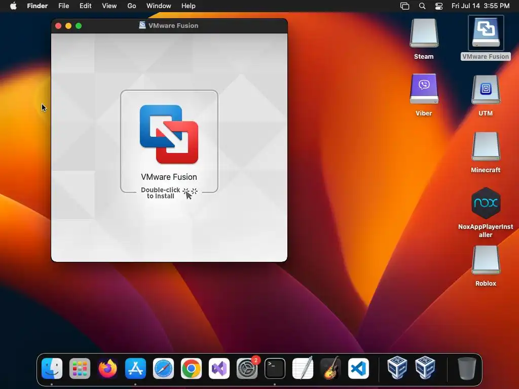Launch Google Chrome from the Dock

point(191,368)
